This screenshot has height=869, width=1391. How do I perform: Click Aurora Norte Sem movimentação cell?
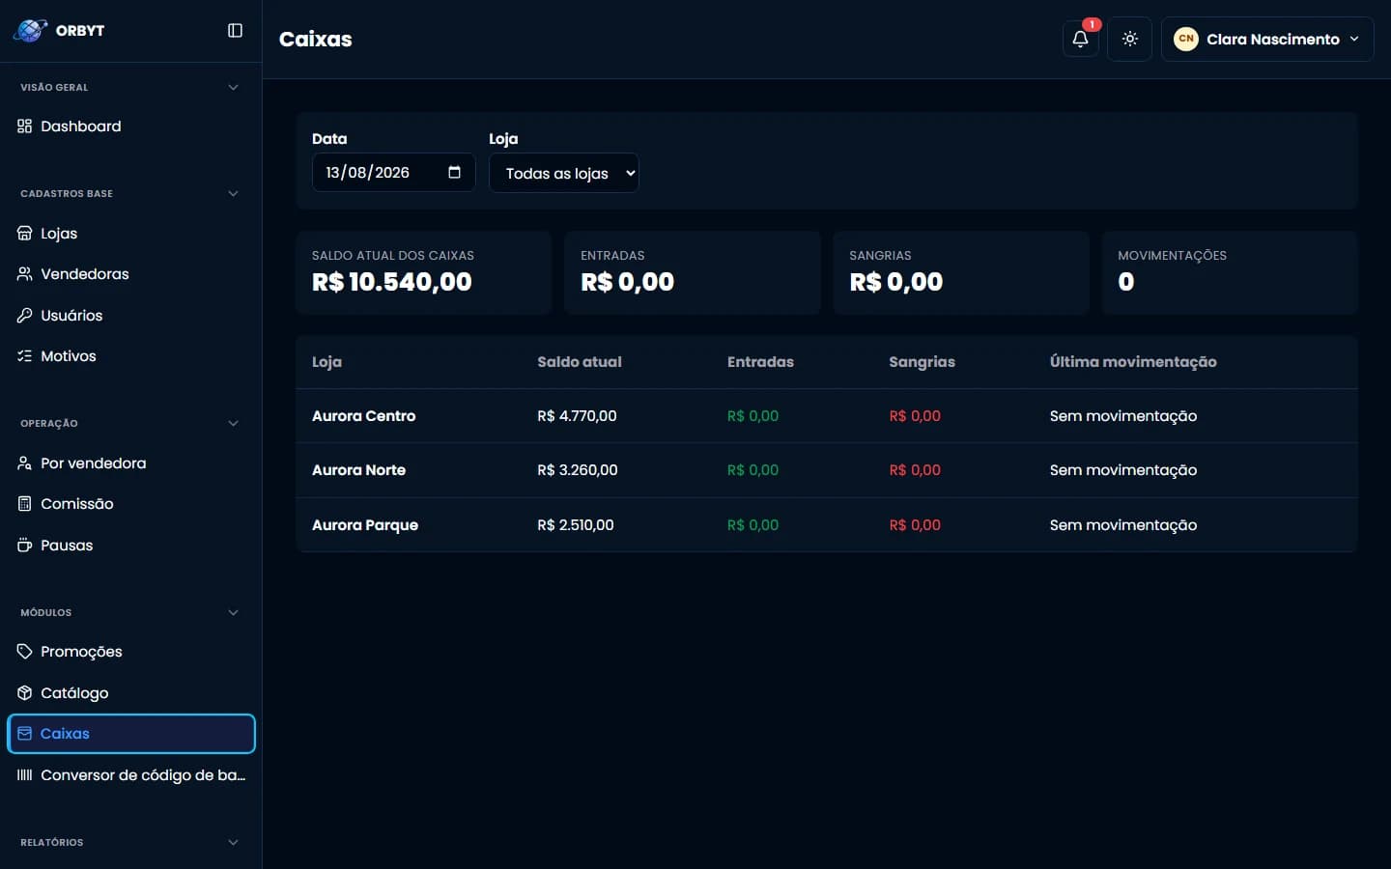point(1123,470)
